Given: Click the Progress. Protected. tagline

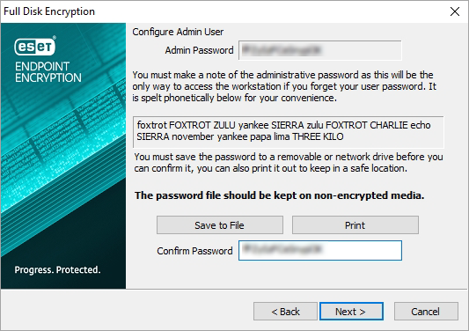Looking at the screenshot, I should coord(57,270).
